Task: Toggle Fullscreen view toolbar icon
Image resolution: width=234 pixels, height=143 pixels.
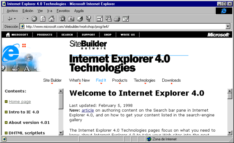Action: [99, 19]
